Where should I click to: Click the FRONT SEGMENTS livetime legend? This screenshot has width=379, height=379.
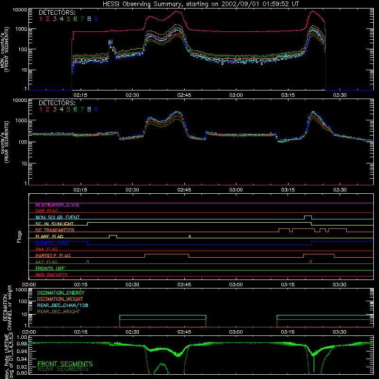click(65, 364)
